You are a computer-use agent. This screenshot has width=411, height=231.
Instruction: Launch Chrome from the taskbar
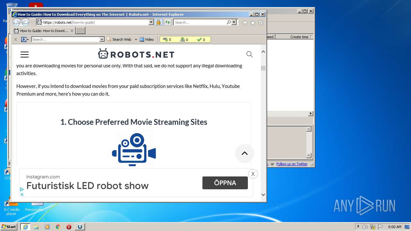click(58, 227)
